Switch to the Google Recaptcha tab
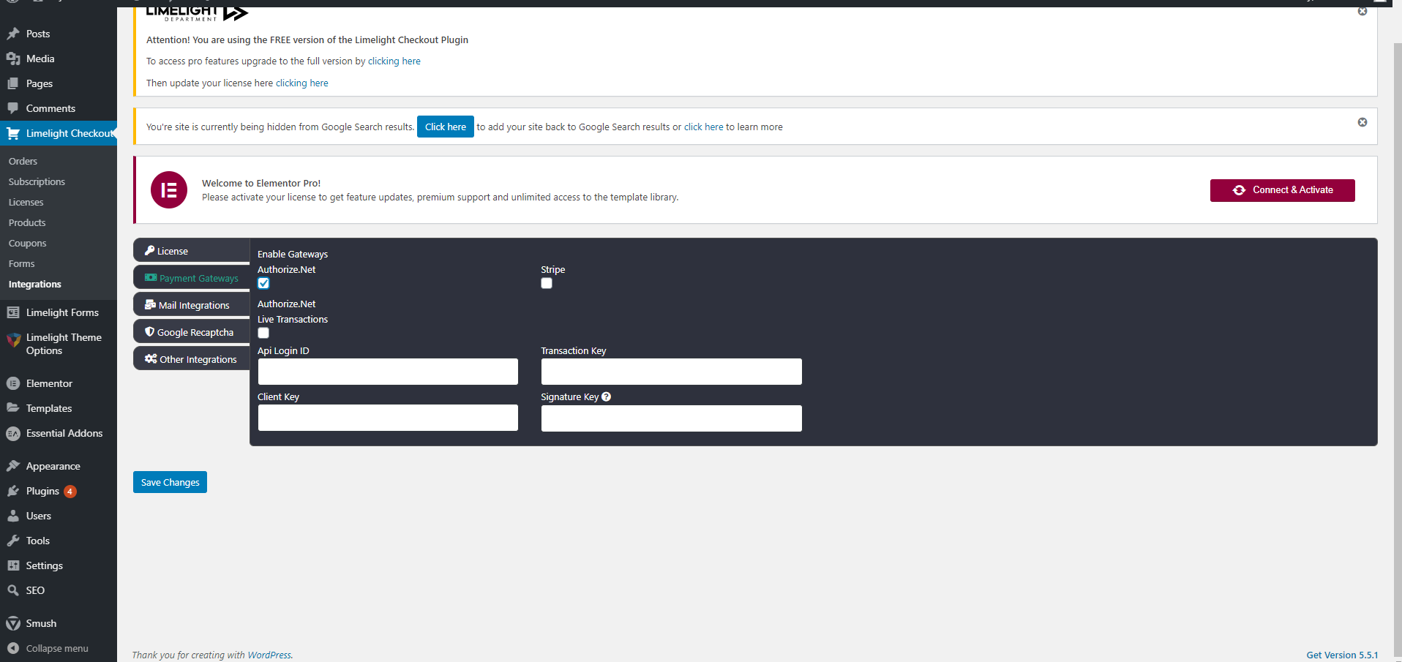 [192, 332]
